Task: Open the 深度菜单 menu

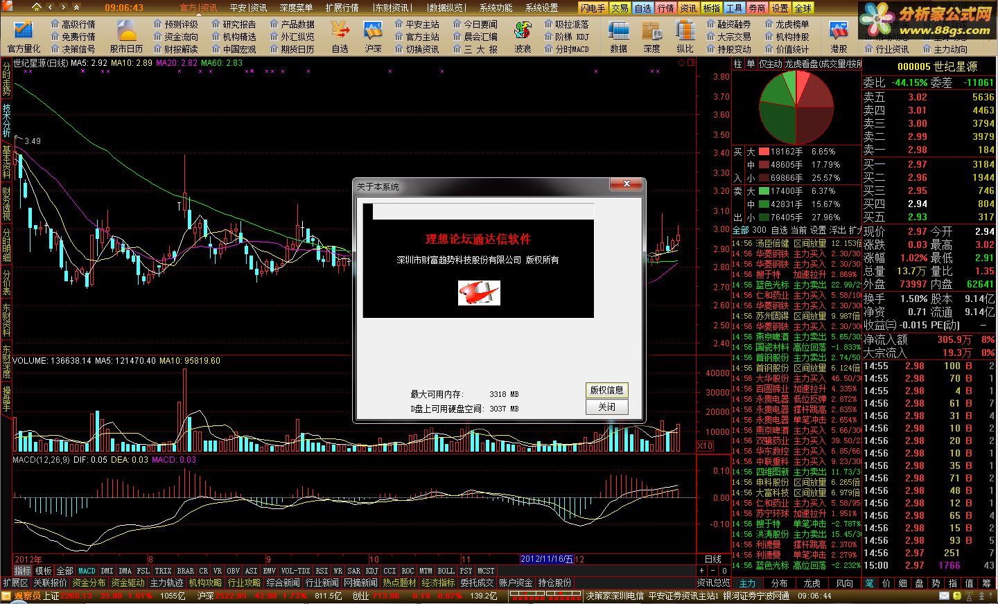Action: click(296, 8)
